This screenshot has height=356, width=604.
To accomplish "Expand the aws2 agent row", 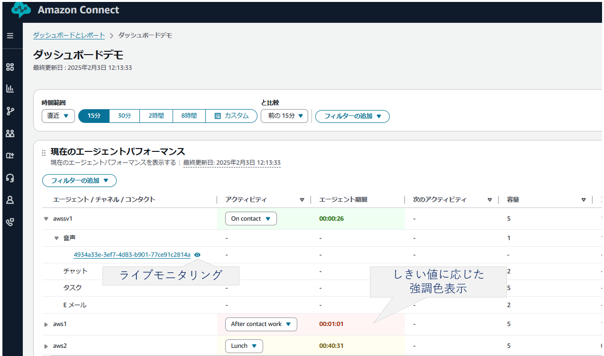I will [46, 346].
